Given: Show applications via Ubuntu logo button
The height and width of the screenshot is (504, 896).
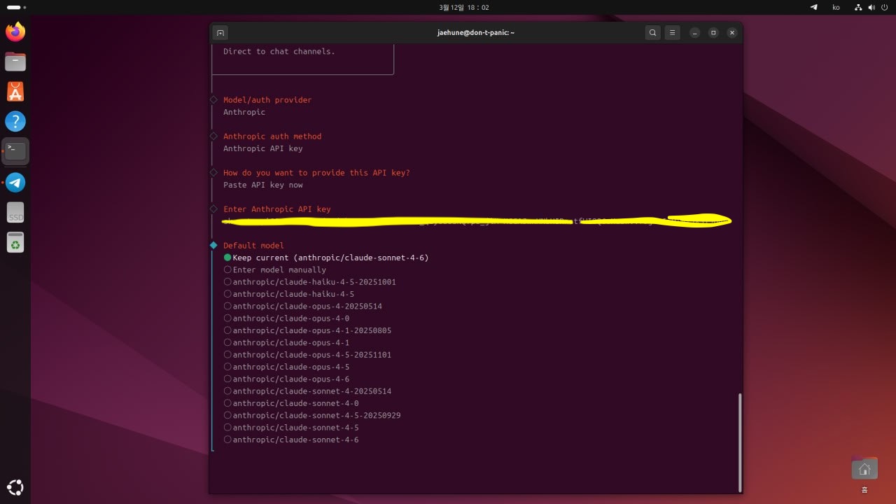Looking at the screenshot, I should click(x=15, y=487).
